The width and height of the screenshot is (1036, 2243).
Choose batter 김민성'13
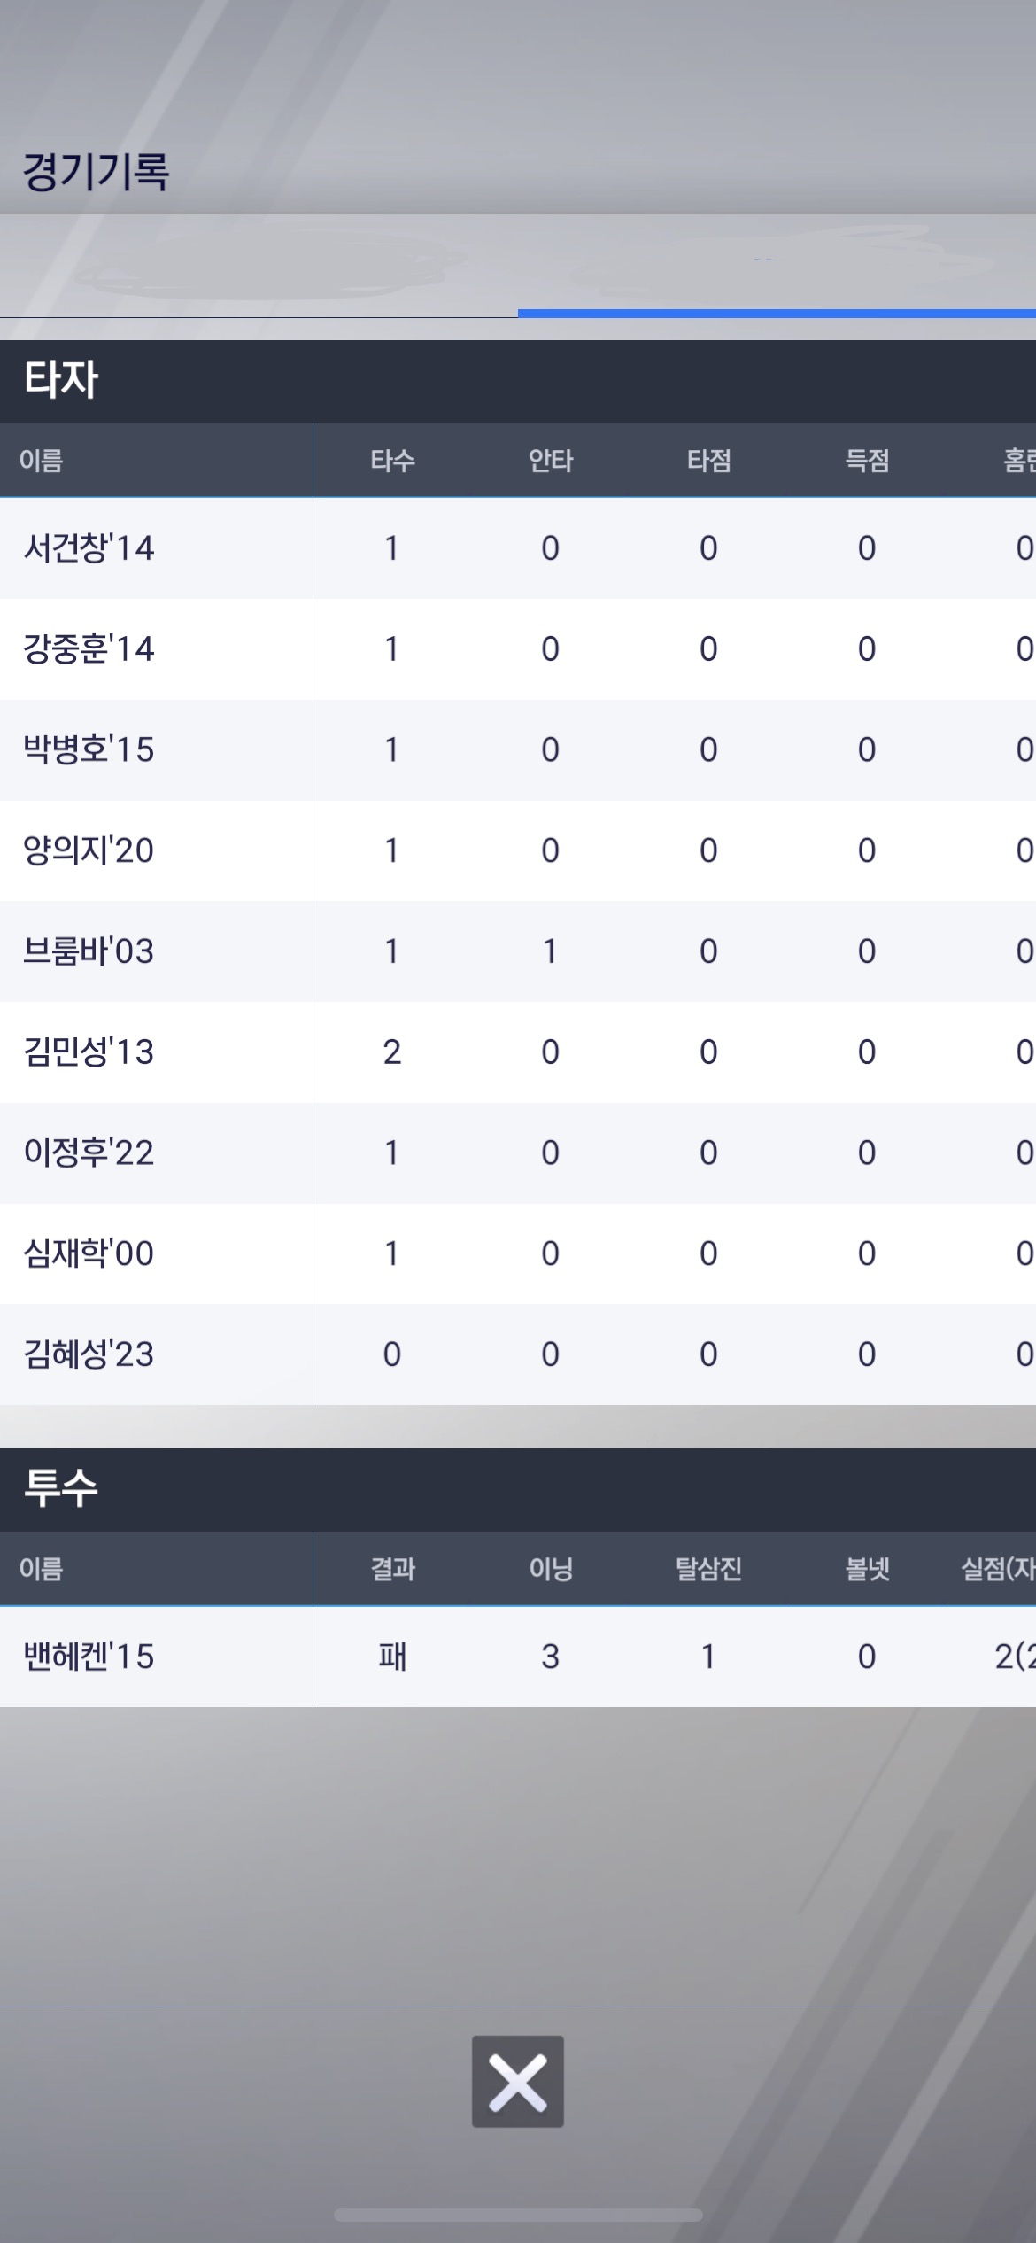pos(89,1052)
